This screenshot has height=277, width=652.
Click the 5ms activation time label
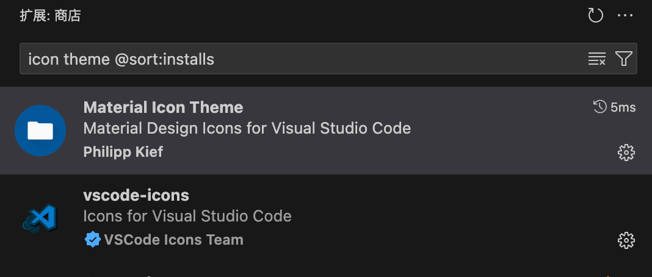(x=623, y=107)
